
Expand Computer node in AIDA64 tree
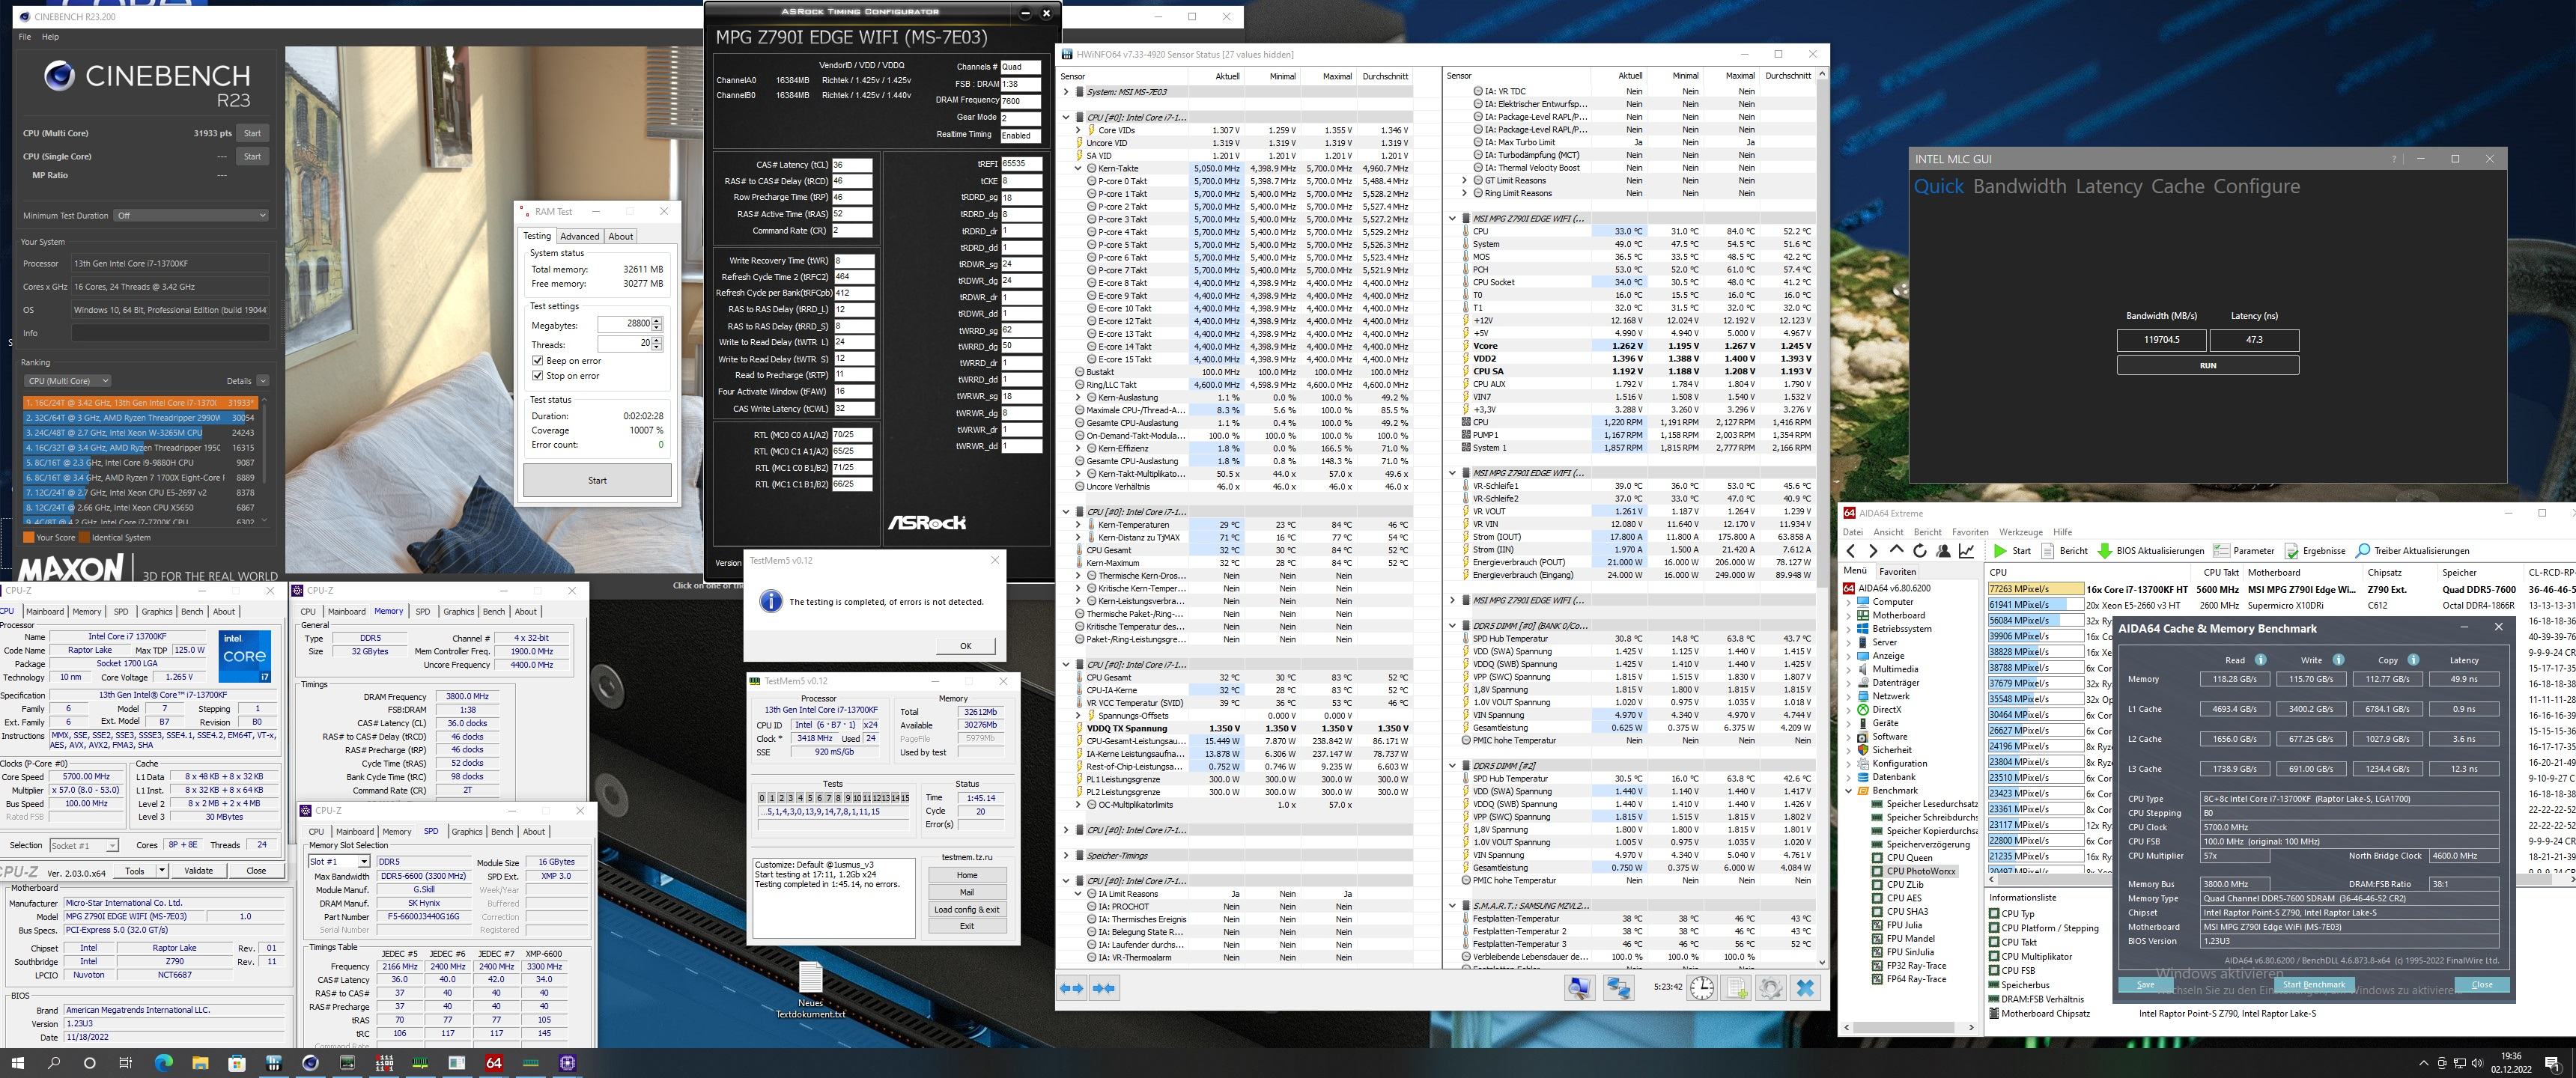(1849, 602)
